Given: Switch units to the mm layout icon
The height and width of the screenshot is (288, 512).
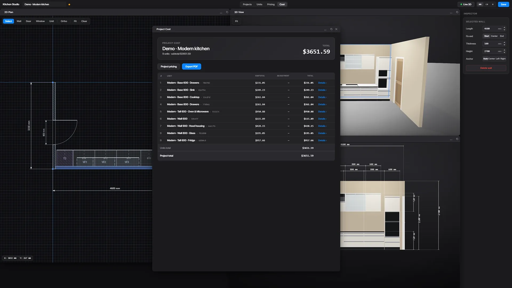Looking at the screenshot, I should tap(480, 4).
